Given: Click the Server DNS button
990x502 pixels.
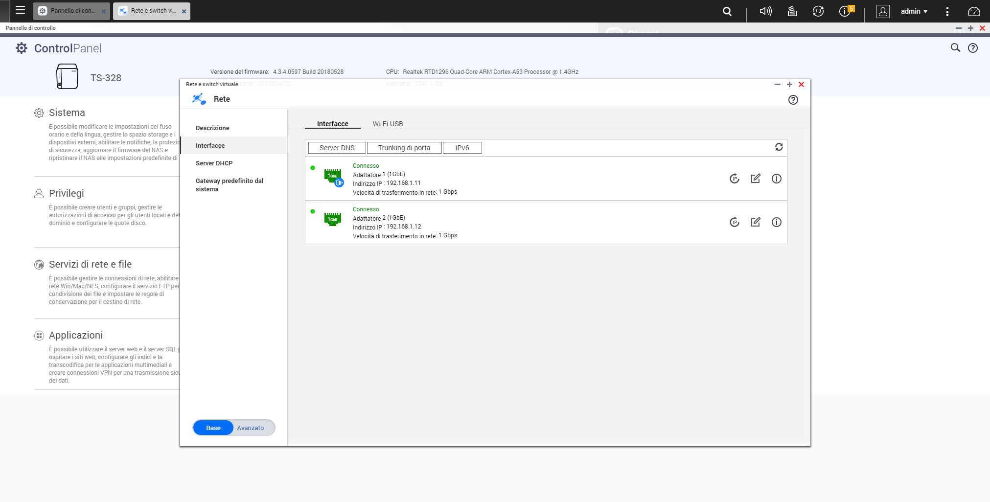Looking at the screenshot, I should click(337, 148).
